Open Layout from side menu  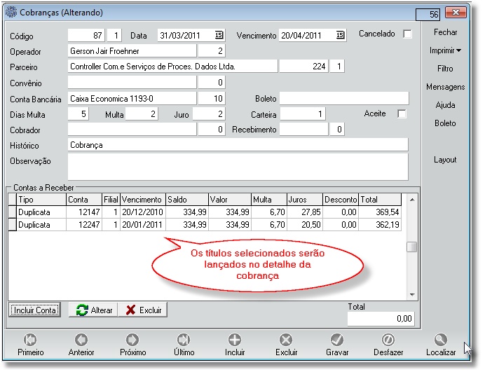click(445, 160)
